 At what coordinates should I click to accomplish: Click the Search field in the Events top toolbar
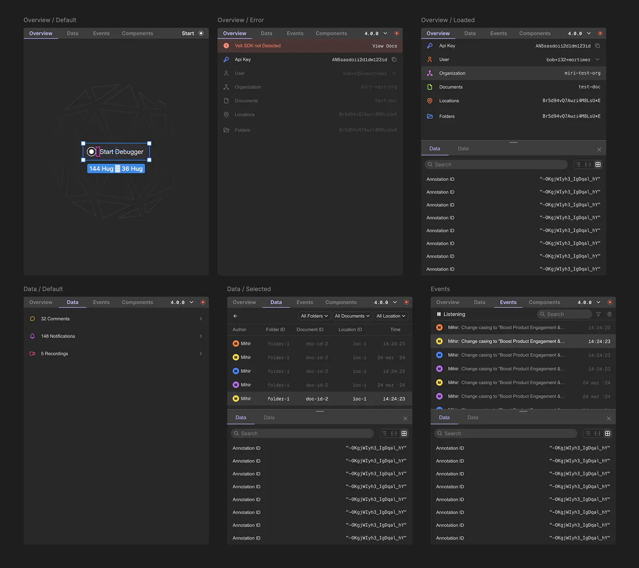[x=564, y=314]
